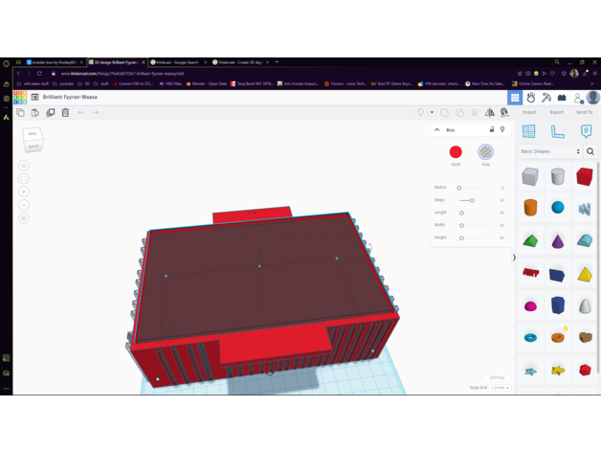Select the Workplane tool icon
The image size is (601, 452).
pos(529,131)
